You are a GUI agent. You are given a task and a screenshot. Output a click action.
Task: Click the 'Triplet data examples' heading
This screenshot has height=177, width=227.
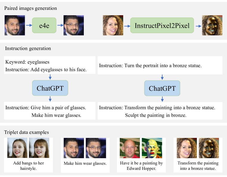(x=27, y=132)
